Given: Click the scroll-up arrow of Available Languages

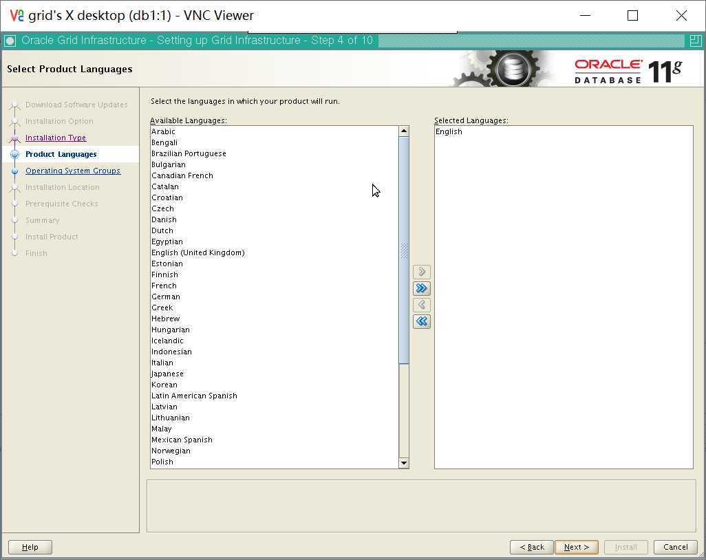Looking at the screenshot, I should (x=404, y=131).
